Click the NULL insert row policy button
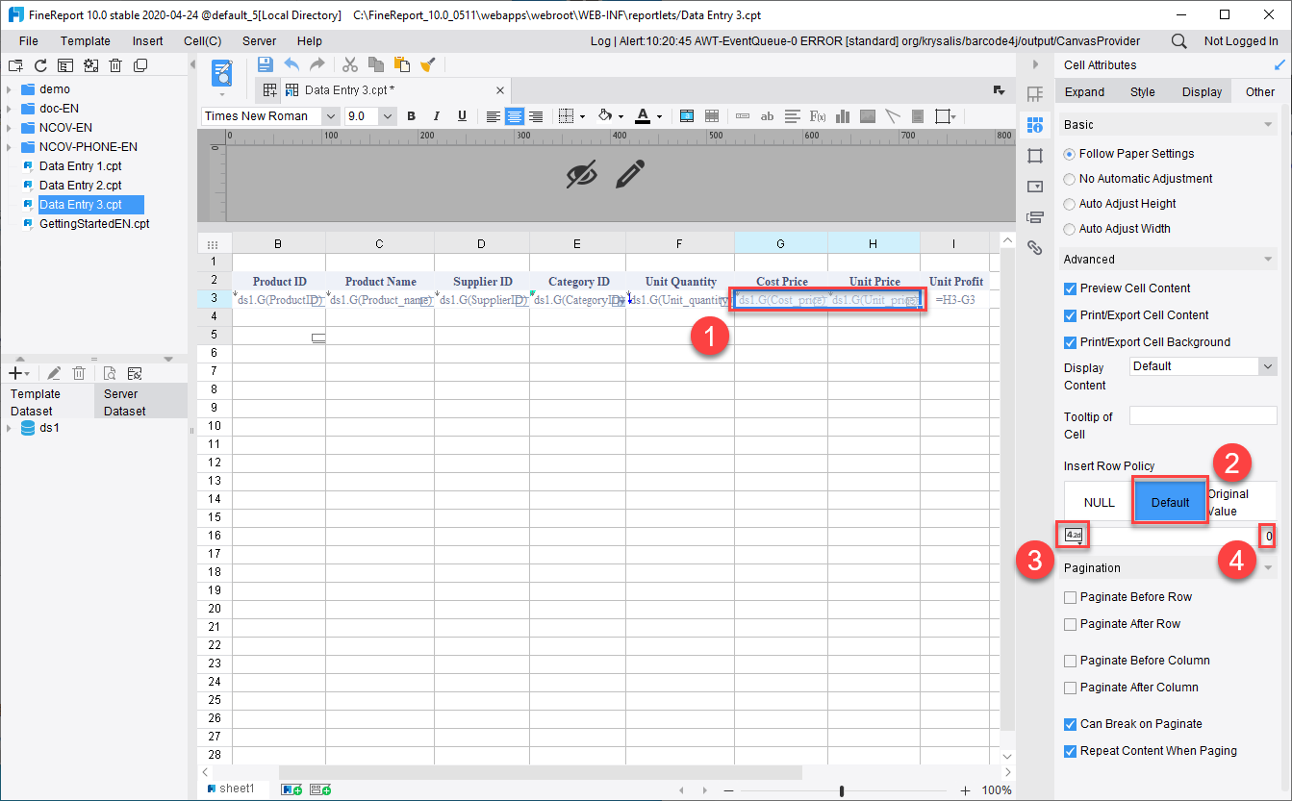 1097,501
